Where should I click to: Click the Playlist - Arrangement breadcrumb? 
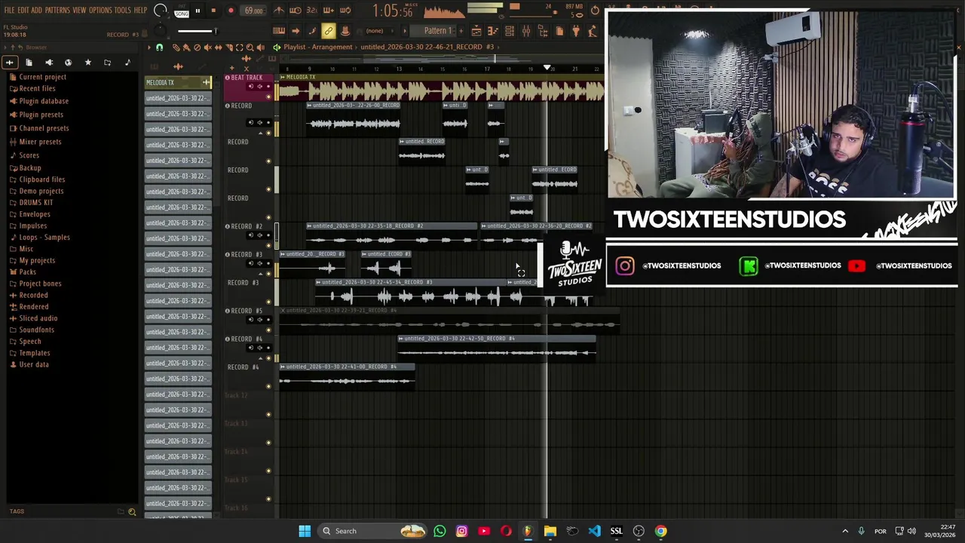click(x=318, y=47)
